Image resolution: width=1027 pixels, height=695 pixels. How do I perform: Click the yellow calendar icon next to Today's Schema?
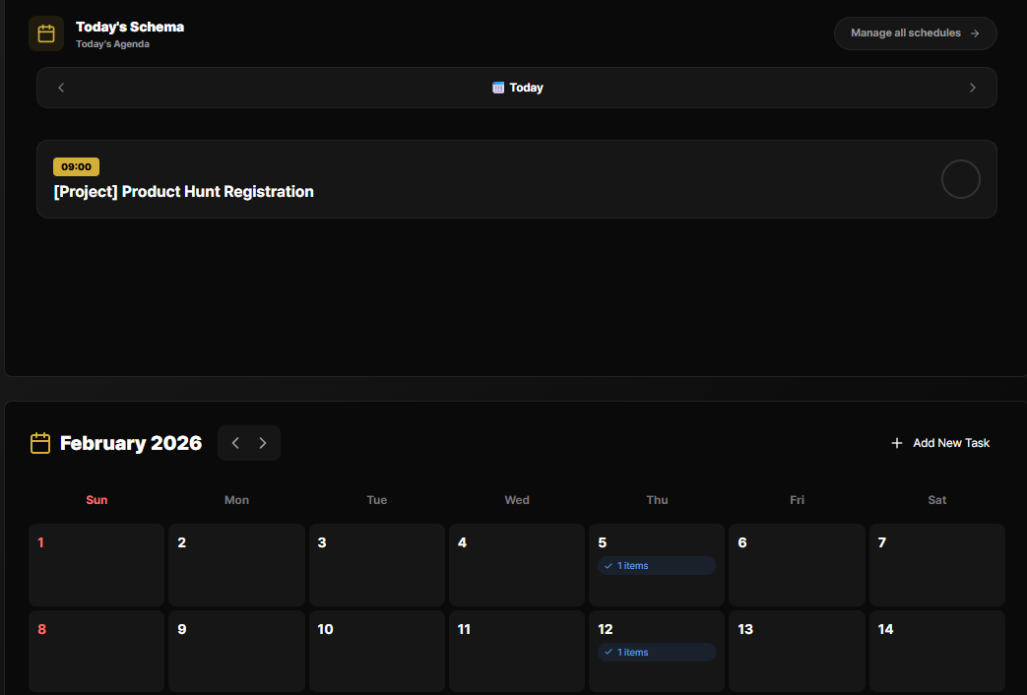(45, 32)
